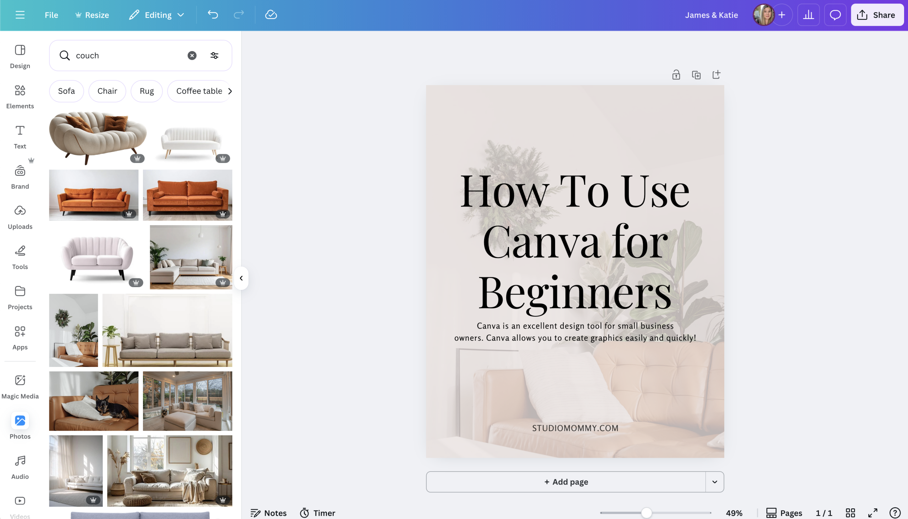Screen dimensions: 908x519
Task: Open the Audio sidebar panel
Action: pos(20,467)
